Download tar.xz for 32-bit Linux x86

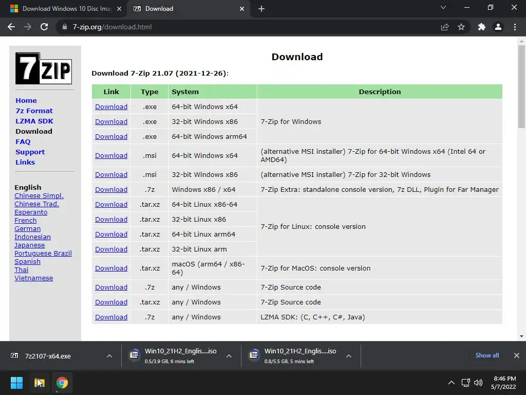111,219
